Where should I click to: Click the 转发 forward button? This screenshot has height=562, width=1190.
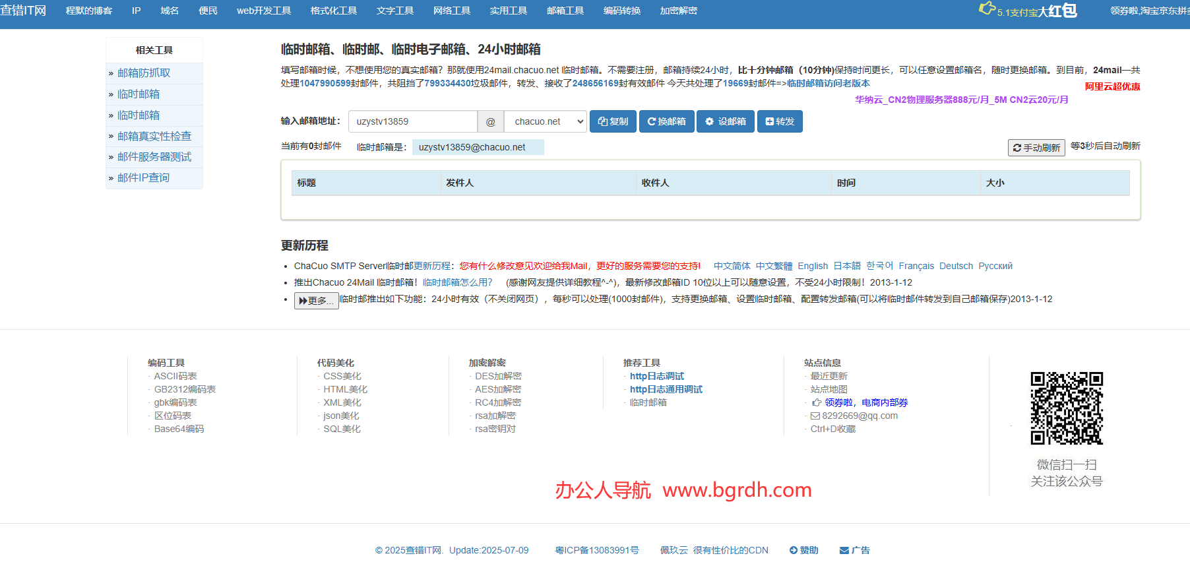[x=779, y=121]
